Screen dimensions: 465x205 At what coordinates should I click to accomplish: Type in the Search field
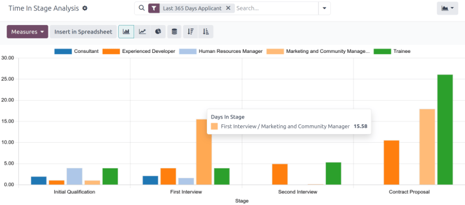(x=274, y=8)
